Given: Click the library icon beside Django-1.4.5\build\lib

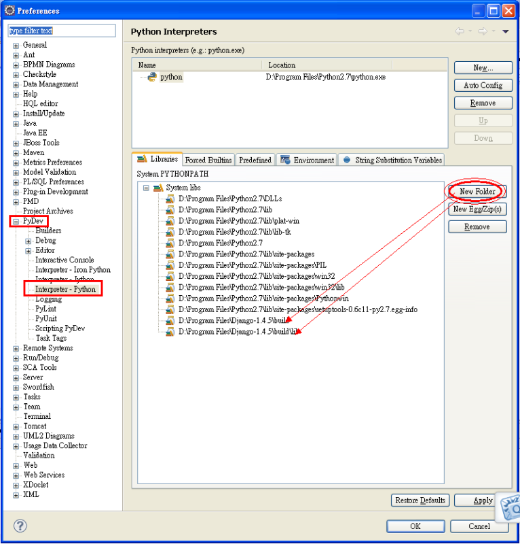Looking at the screenshot, I should (x=170, y=332).
